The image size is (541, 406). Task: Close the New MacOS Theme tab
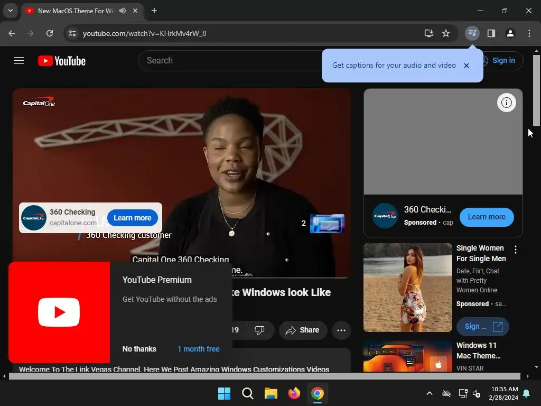click(x=135, y=11)
